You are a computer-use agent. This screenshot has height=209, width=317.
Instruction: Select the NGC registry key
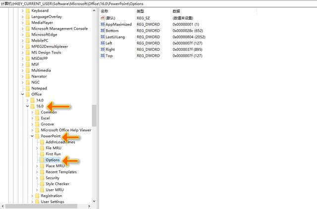(x=35, y=83)
